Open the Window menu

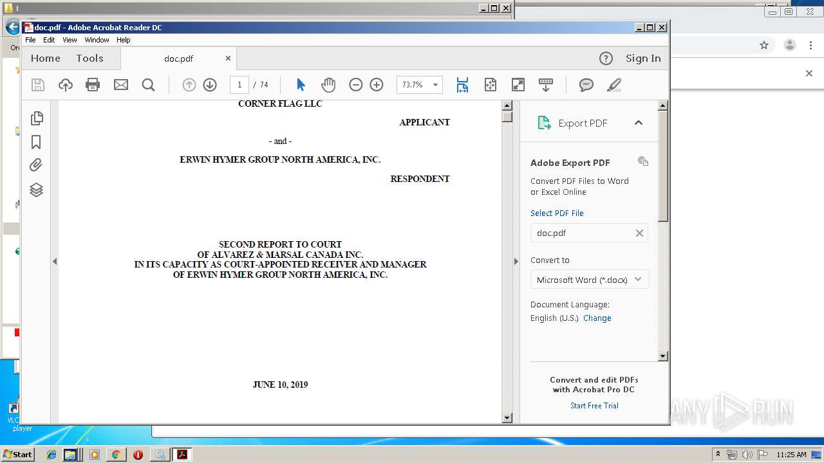click(x=97, y=40)
